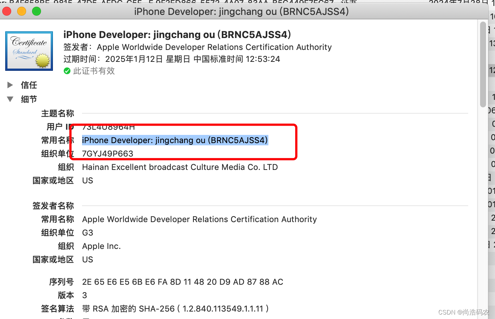Select the highlighted common name text
The image size is (495, 319).
point(175,140)
